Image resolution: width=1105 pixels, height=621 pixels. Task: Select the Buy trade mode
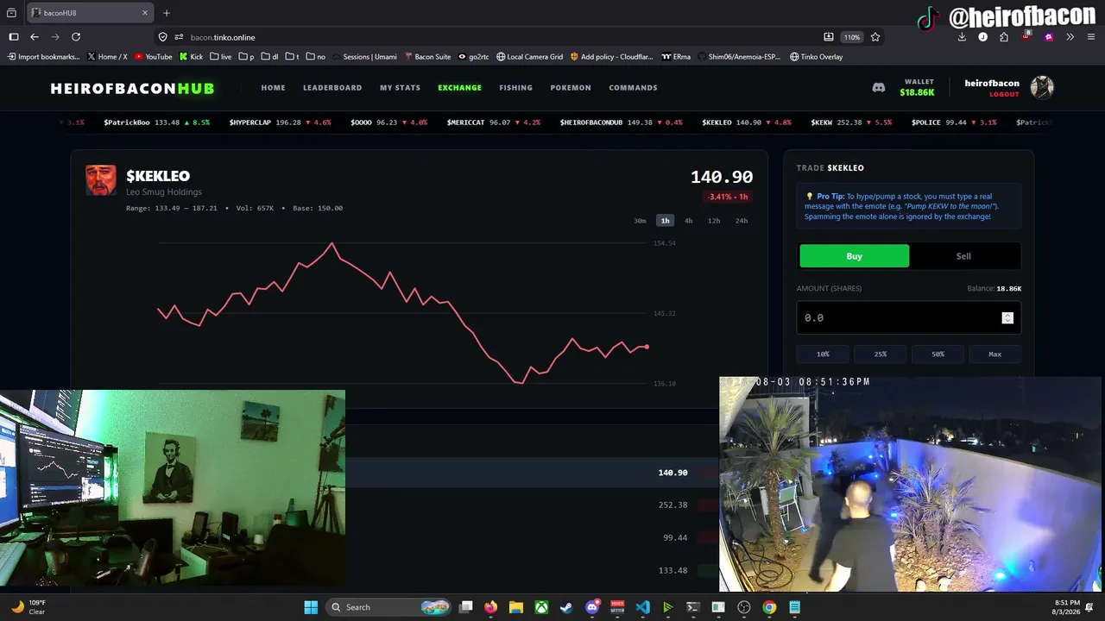854,256
